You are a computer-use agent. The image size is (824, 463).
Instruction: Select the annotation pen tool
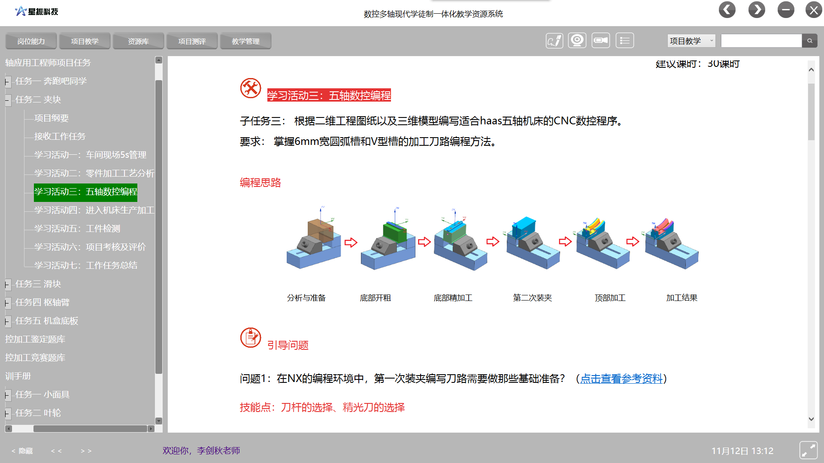(x=554, y=40)
